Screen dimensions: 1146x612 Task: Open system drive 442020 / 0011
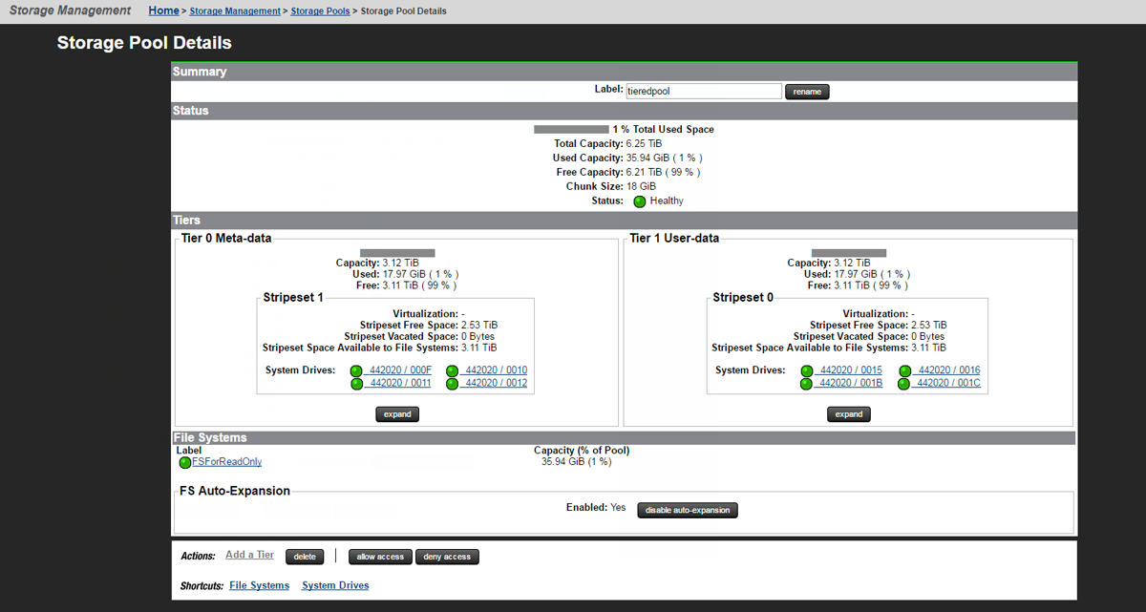tap(400, 383)
